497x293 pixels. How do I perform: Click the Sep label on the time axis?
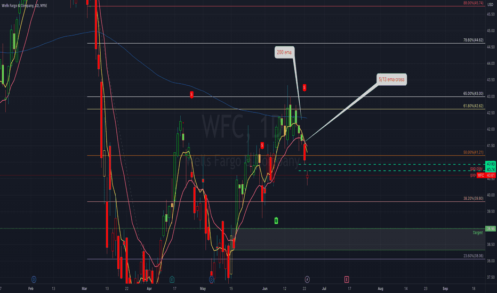pyautogui.click(x=445, y=289)
